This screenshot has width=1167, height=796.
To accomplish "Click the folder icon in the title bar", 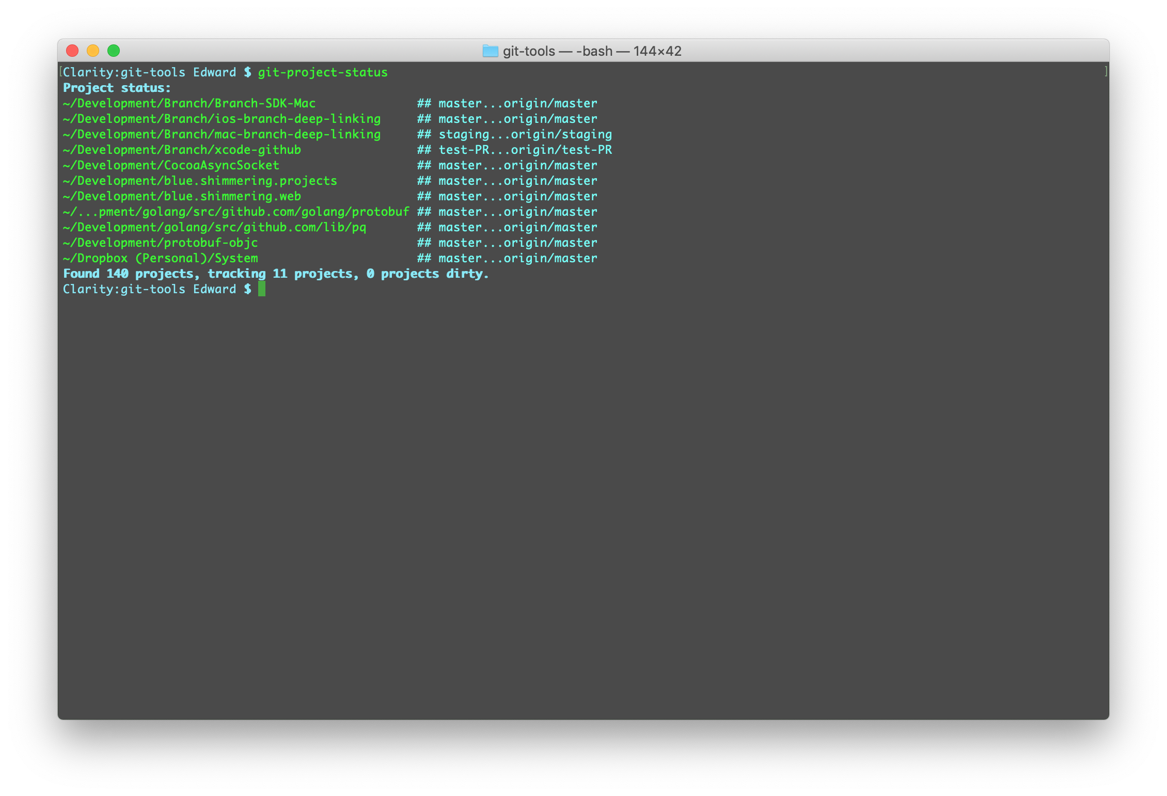I will click(x=490, y=51).
